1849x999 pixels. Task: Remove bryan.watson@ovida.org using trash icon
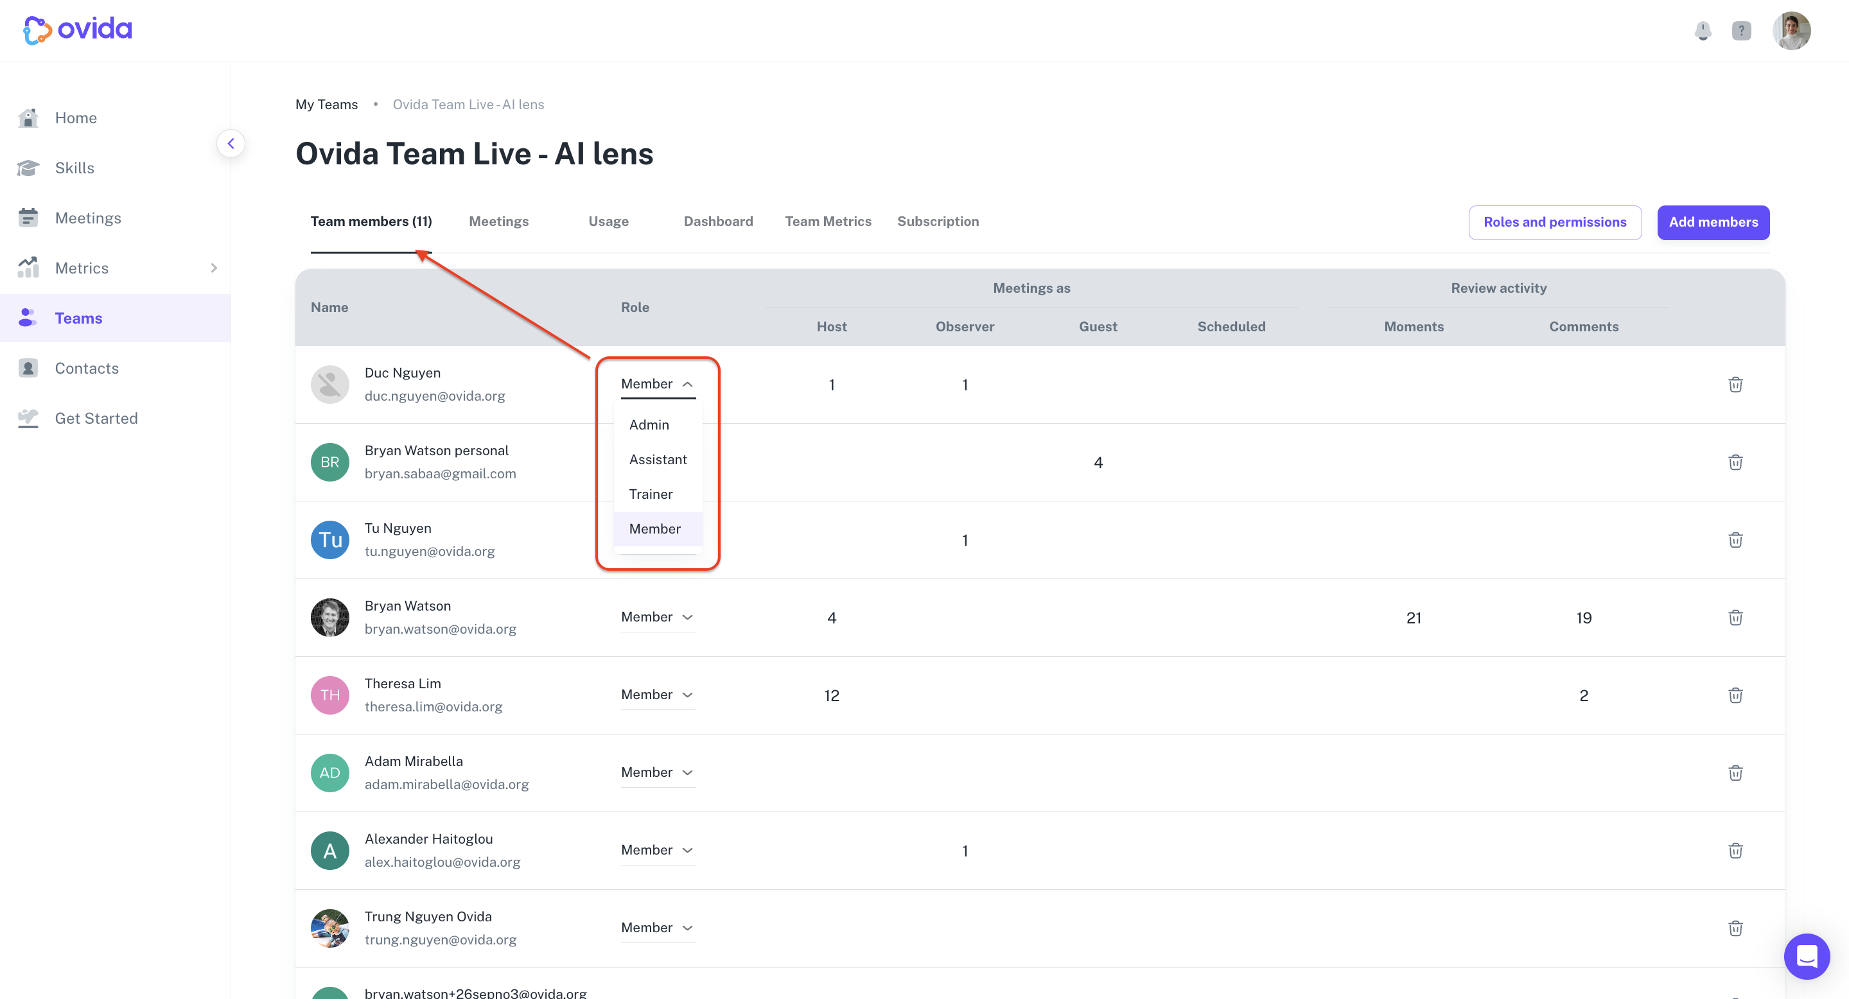coord(1735,618)
